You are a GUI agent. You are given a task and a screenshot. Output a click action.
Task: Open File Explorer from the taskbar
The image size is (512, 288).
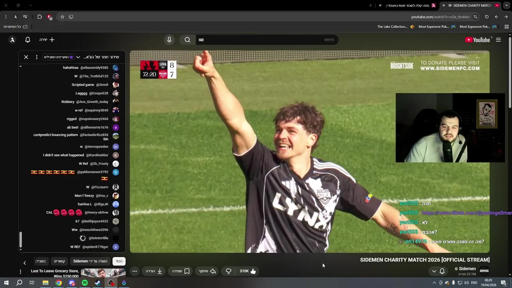click(45, 283)
